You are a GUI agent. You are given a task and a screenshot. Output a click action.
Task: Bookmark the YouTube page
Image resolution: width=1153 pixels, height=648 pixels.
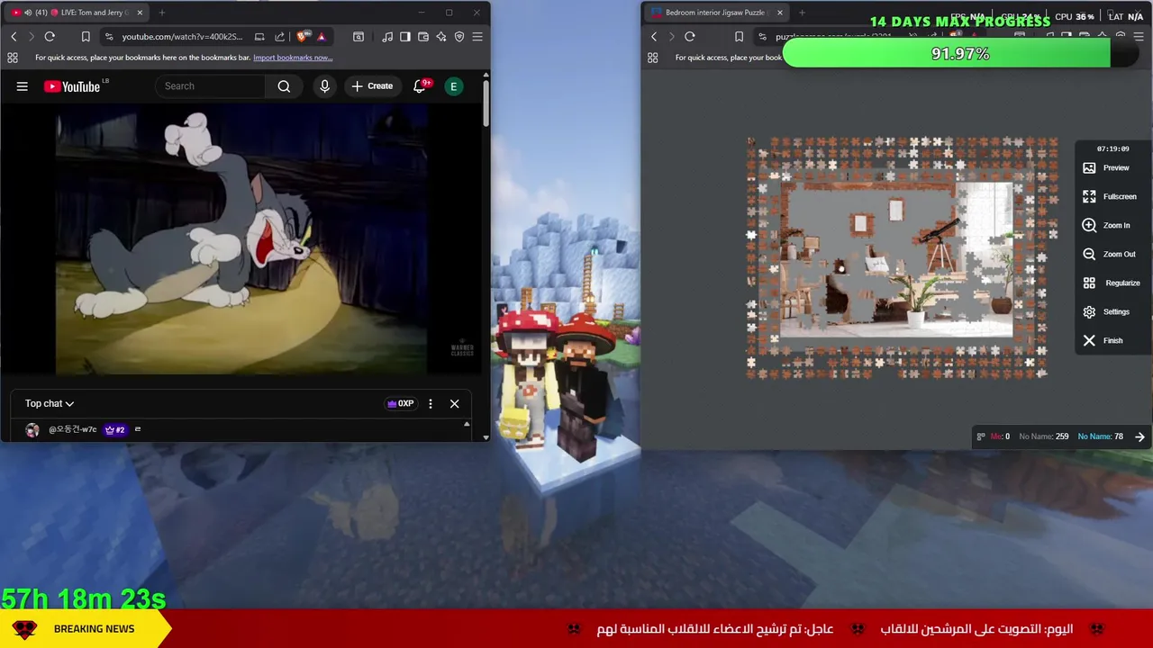86,37
